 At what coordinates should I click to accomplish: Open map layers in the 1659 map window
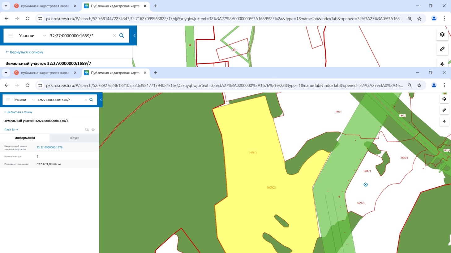[x=442, y=35]
